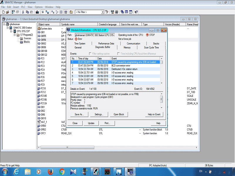Open the File menu
235x176 pixels.
click(x=3, y=7)
